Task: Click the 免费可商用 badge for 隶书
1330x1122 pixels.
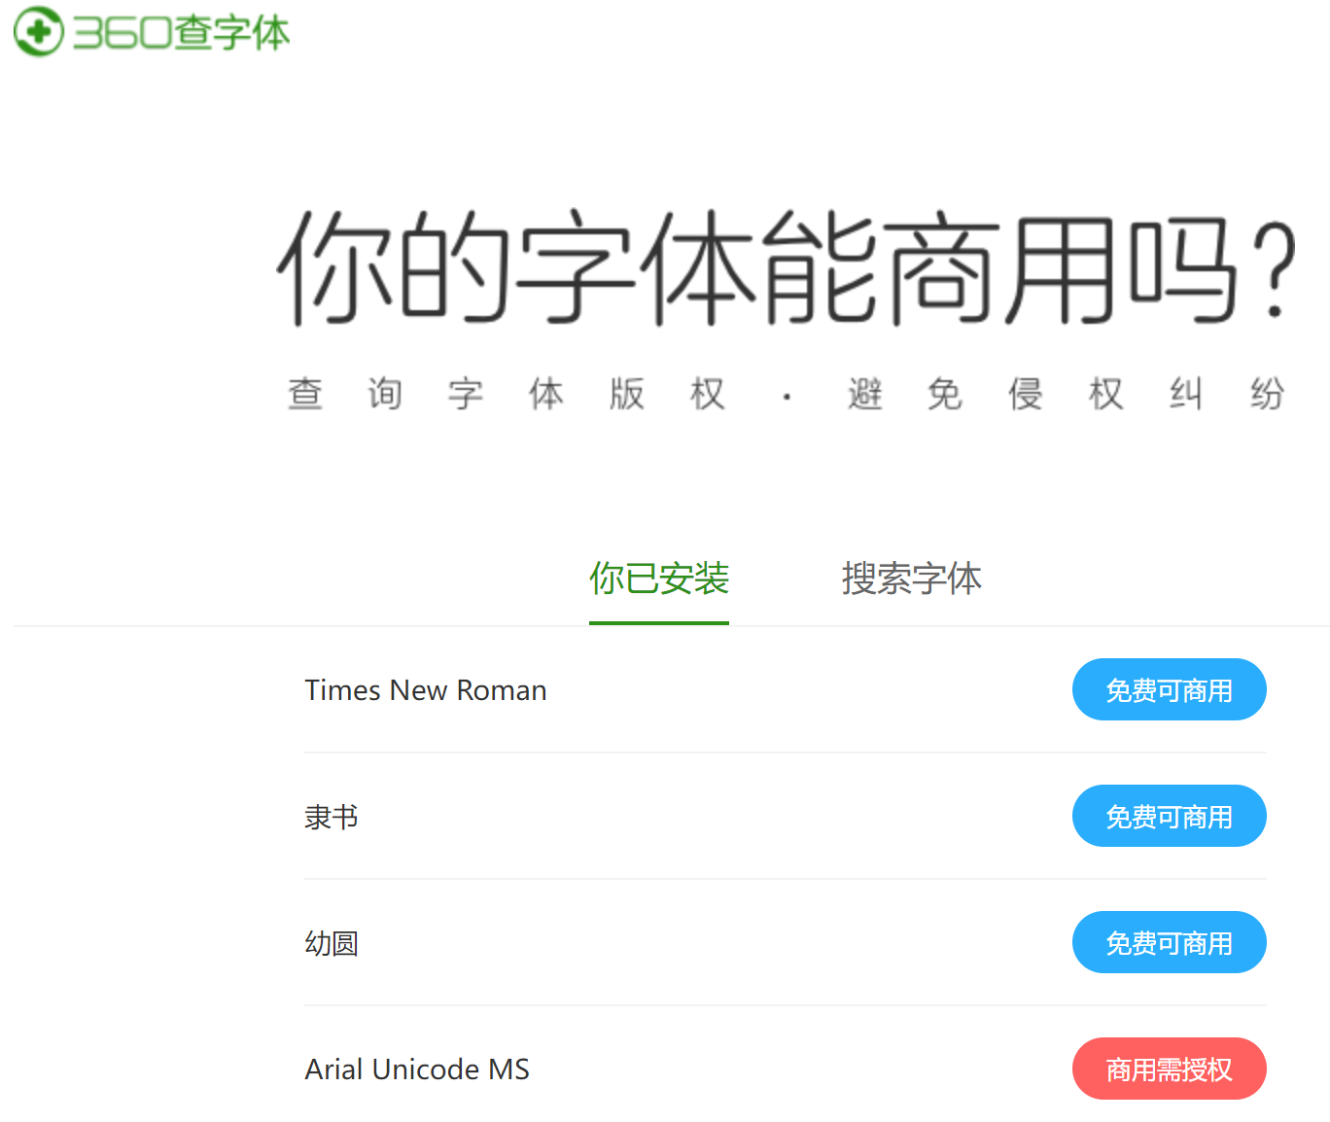Action: 1169,817
